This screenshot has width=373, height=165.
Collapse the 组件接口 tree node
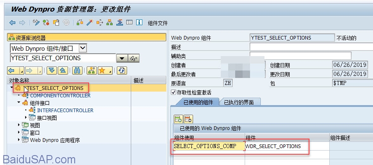pos(19,103)
